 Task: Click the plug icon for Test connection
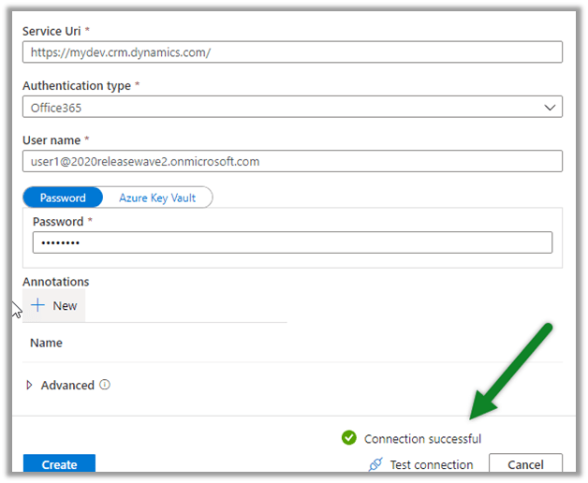(375, 464)
